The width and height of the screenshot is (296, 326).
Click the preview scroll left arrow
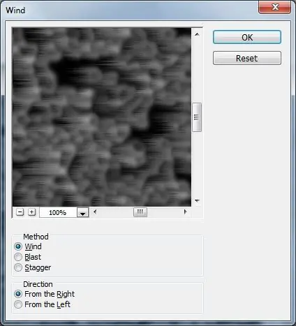tap(94, 212)
